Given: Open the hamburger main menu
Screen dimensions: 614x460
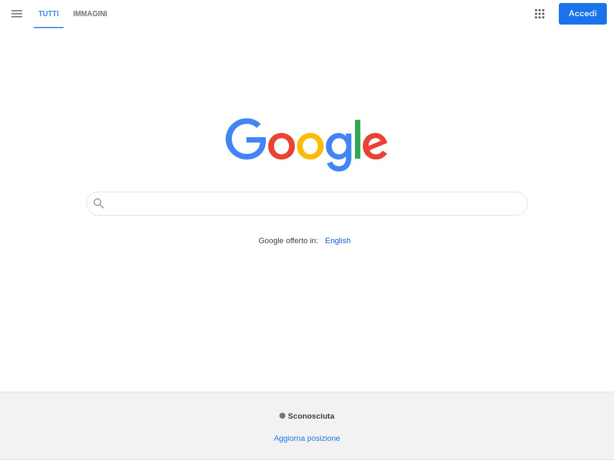Looking at the screenshot, I should (17, 14).
